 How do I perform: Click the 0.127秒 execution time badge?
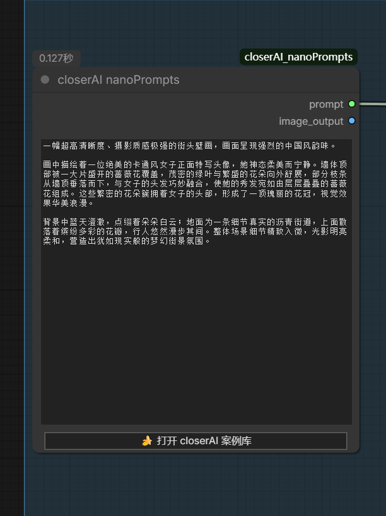(x=56, y=58)
